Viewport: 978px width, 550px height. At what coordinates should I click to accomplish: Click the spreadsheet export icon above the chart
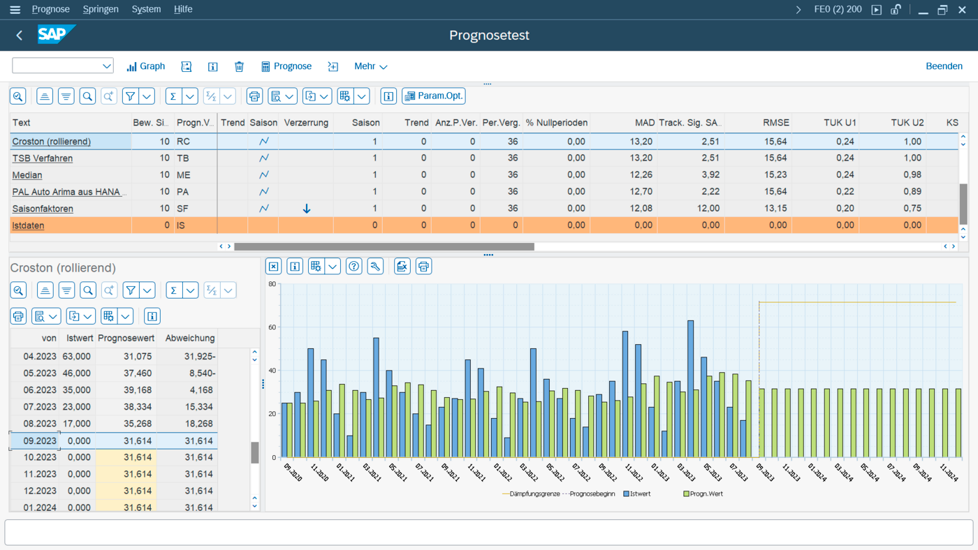pos(402,267)
